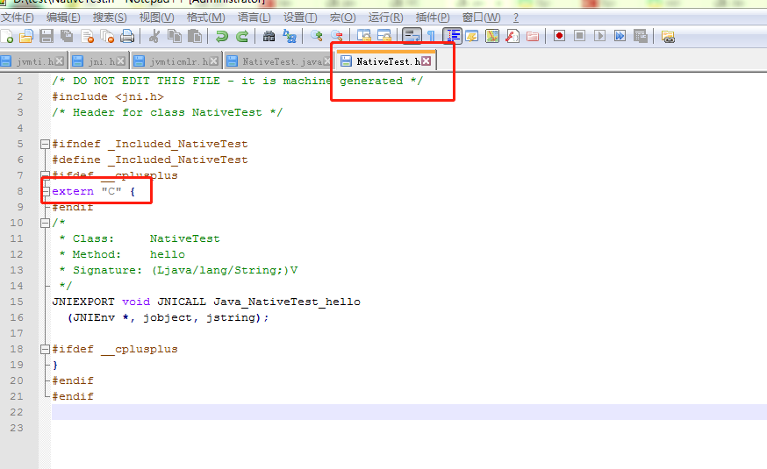The height and width of the screenshot is (469, 767).
Task: Open the Document Map panel icon
Action: pyautogui.click(x=492, y=36)
